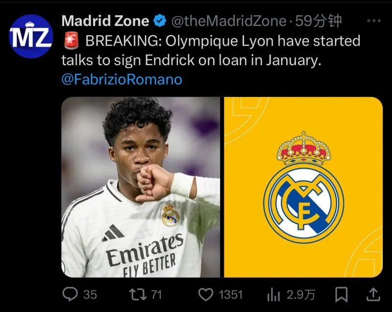Open the three-dot more options menu

[x=374, y=21]
